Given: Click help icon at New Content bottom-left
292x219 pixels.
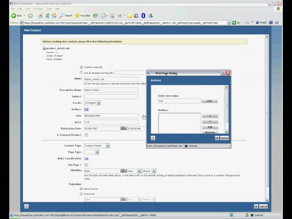Looking at the screenshot, I should pos(26,206).
